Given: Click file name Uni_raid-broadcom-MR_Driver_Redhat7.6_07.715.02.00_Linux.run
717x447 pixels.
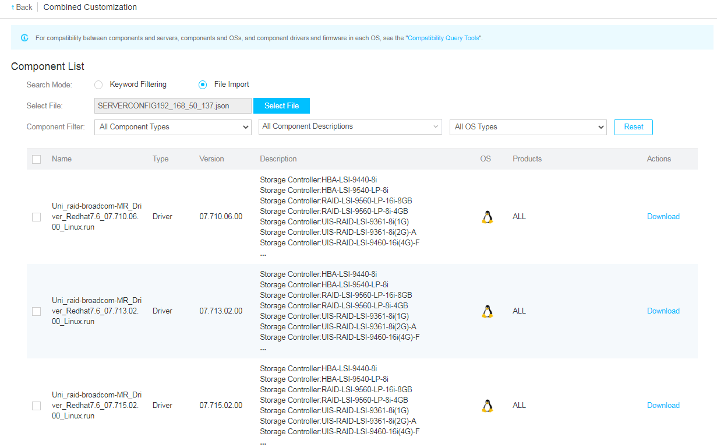Looking at the screenshot, I should 97,406.
